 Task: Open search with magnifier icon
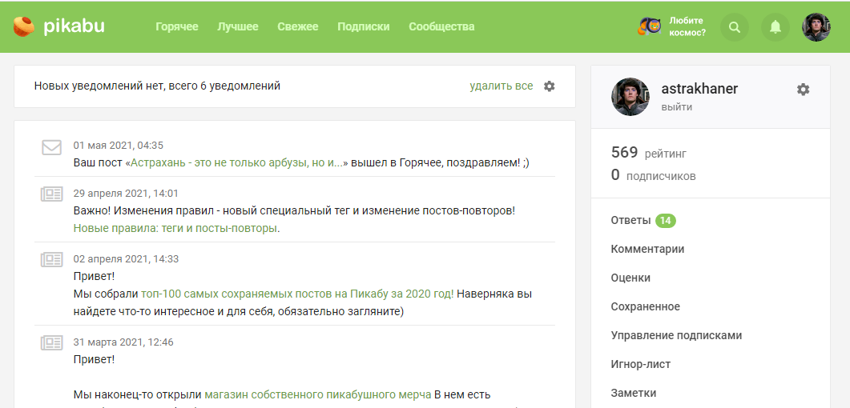tap(734, 27)
